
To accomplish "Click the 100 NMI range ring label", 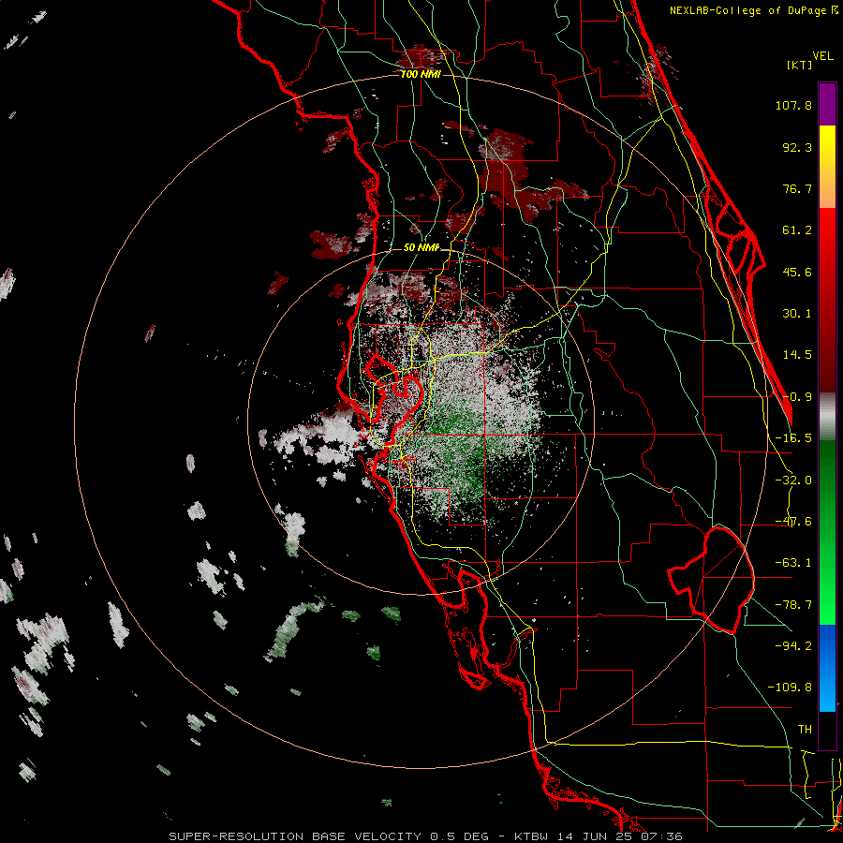I will 421,74.
